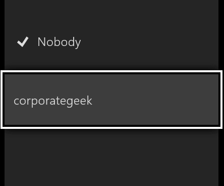The image size is (224, 186).
Task: Keep Nobody as the selected user
Action: coord(111,42)
